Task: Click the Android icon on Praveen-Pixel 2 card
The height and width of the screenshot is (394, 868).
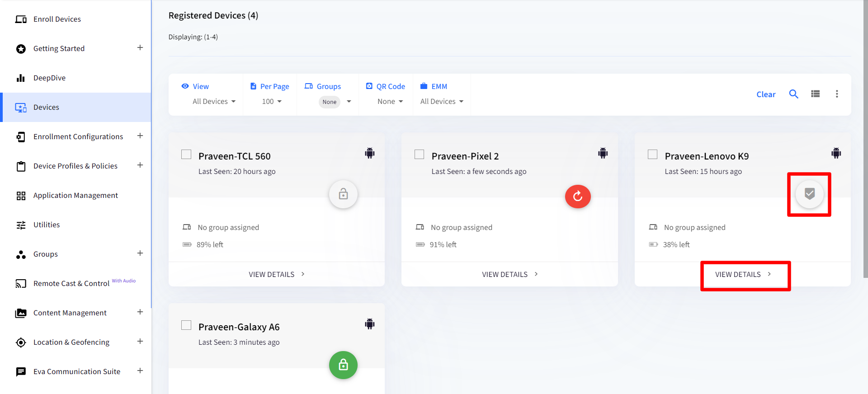Action: point(603,153)
